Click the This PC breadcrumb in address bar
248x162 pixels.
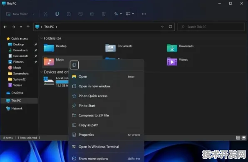pyautogui.click(x=49, y=27)
